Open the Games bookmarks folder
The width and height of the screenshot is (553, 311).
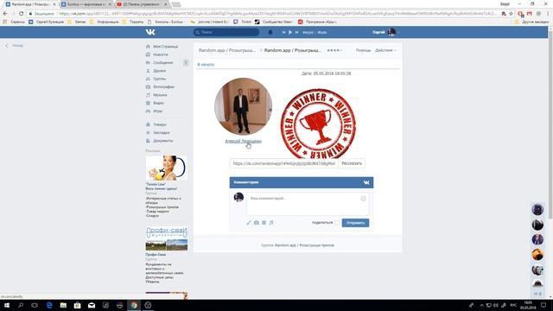[x=77, y=22]
